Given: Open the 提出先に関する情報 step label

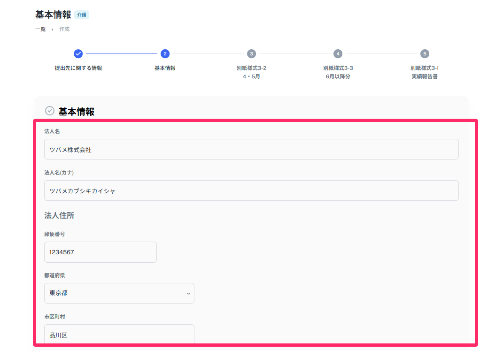Looking at the screenshot, I should pos(78,68).
